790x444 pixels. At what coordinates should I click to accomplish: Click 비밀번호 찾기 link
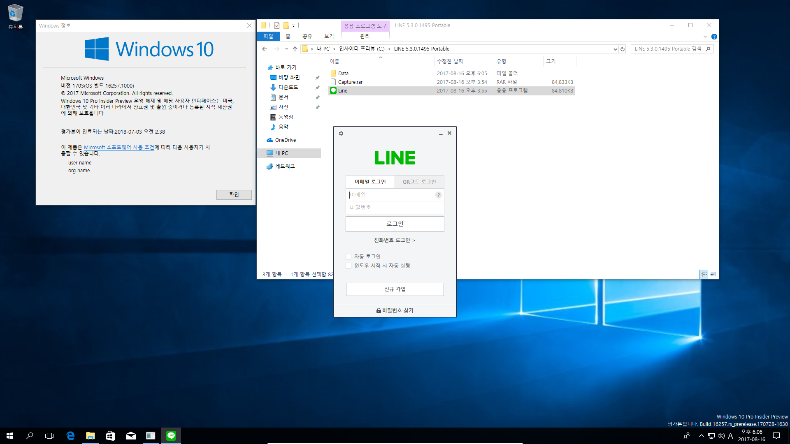[x=395, y=310]
